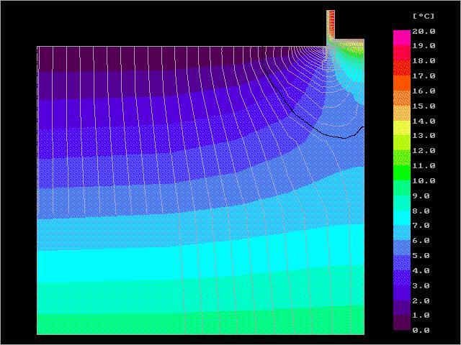
Task: Click the 0.0 legend value
Action: tap(421, 331)
